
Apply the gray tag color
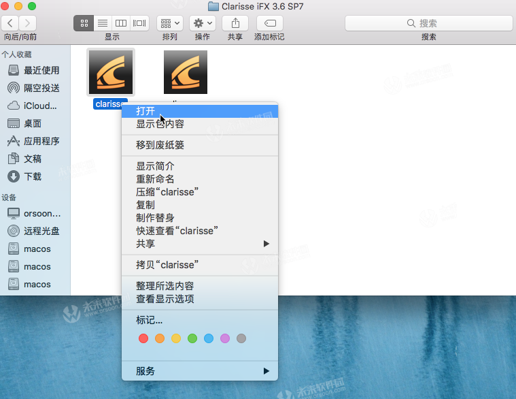[241, 338]
